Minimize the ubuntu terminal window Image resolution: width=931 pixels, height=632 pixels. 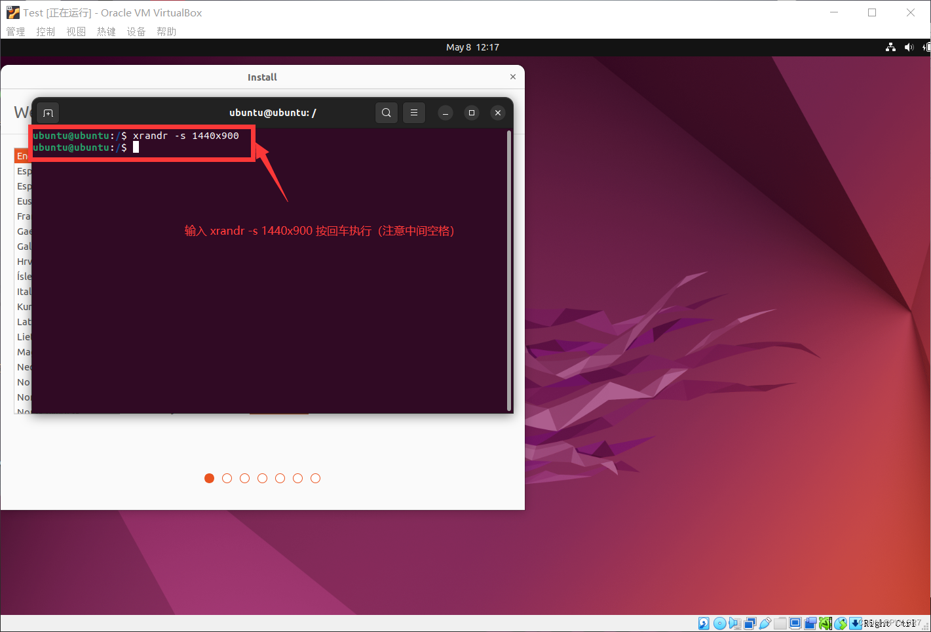click(446, 113)
